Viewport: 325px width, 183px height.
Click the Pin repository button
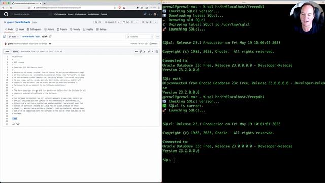(x=98, y=22)
